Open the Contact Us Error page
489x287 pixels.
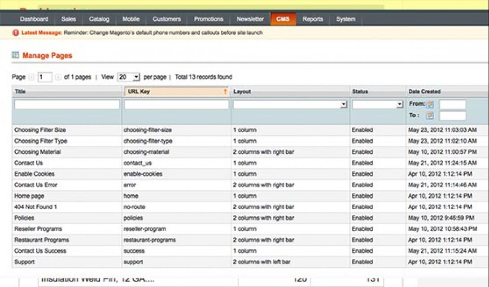click(35, 185)
